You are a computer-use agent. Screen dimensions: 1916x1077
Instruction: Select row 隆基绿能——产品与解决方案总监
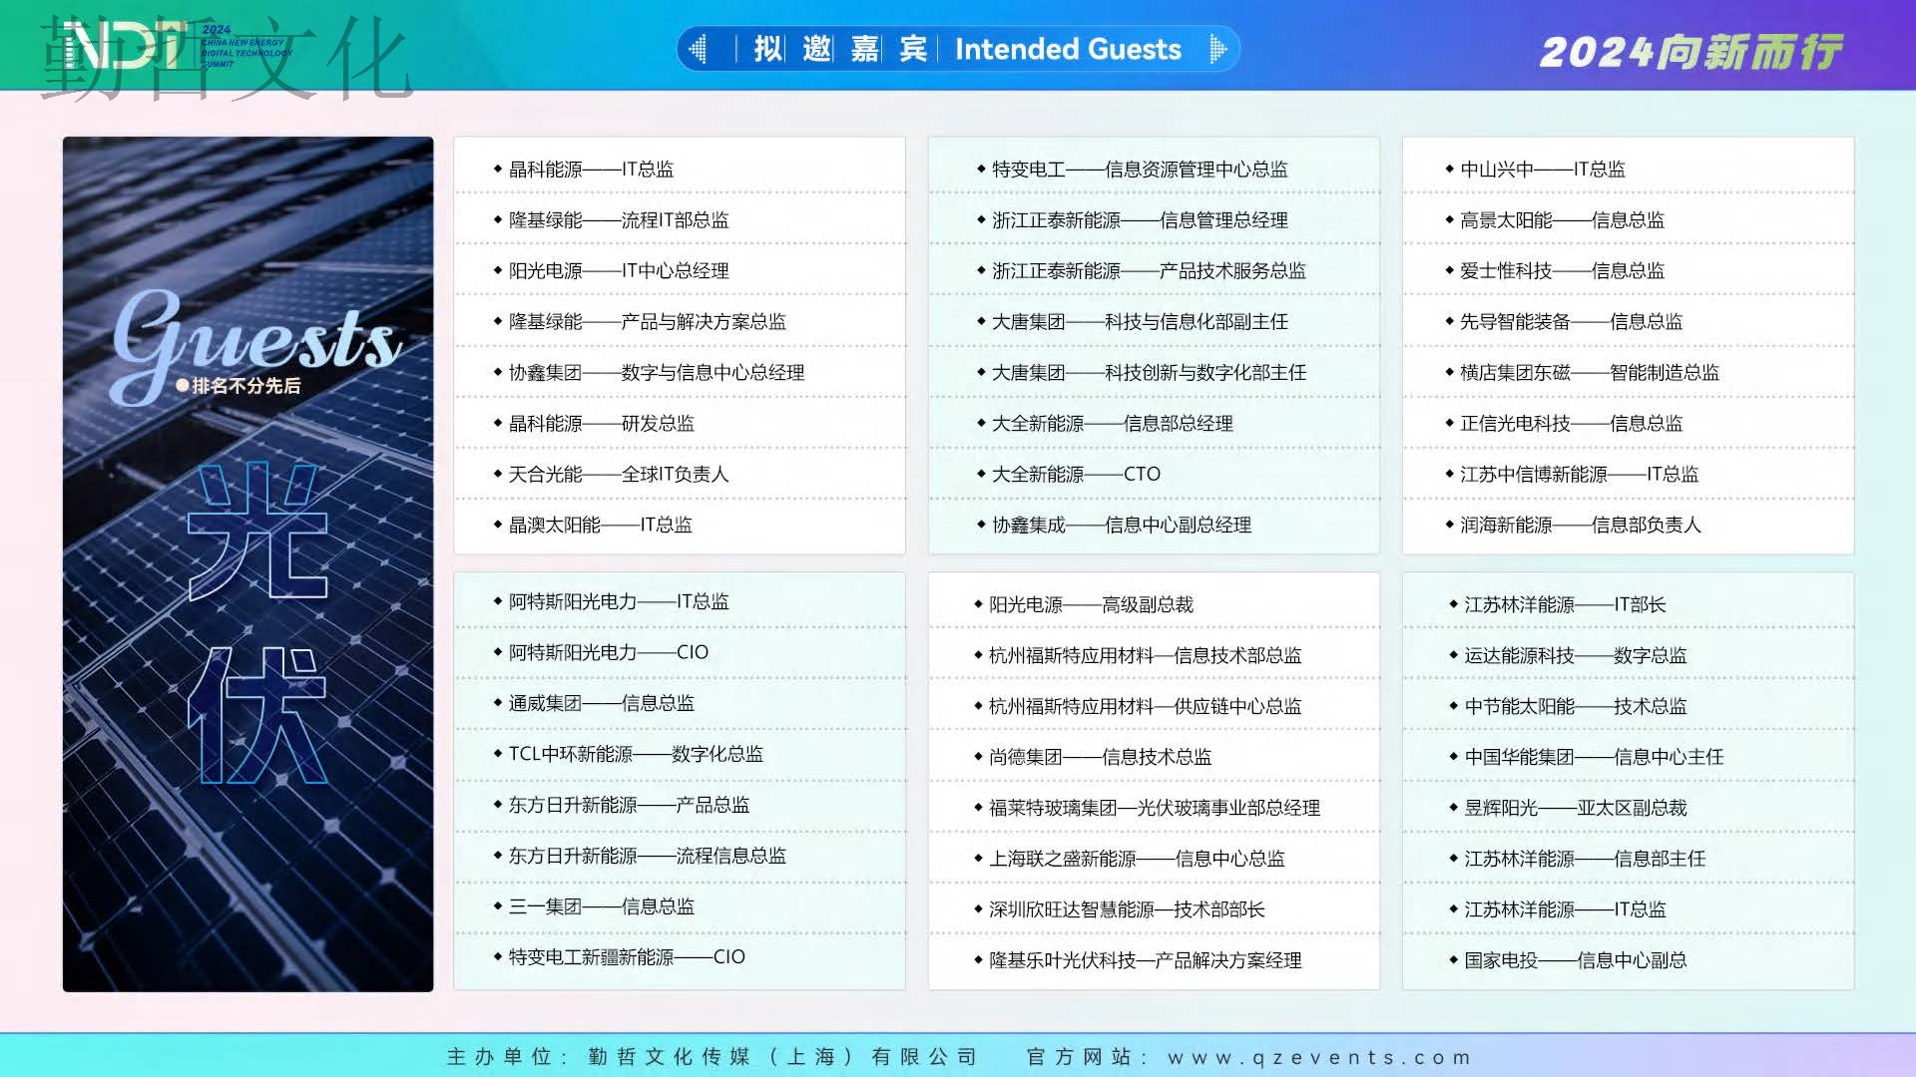(x=680, y=322)
